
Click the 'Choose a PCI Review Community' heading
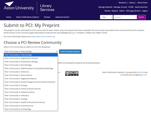pos(33,43)
